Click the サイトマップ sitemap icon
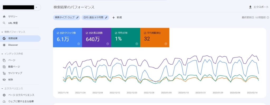270x105 pixels. (4, 73)
